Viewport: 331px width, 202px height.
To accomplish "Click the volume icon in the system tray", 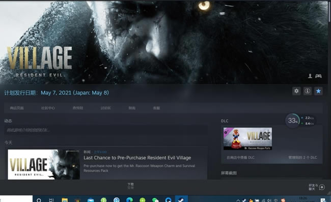I will (x=269, y=200).
